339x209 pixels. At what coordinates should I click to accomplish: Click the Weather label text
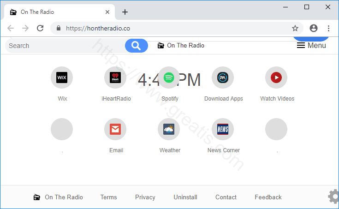pyautogui.click(x=170, y=150)
